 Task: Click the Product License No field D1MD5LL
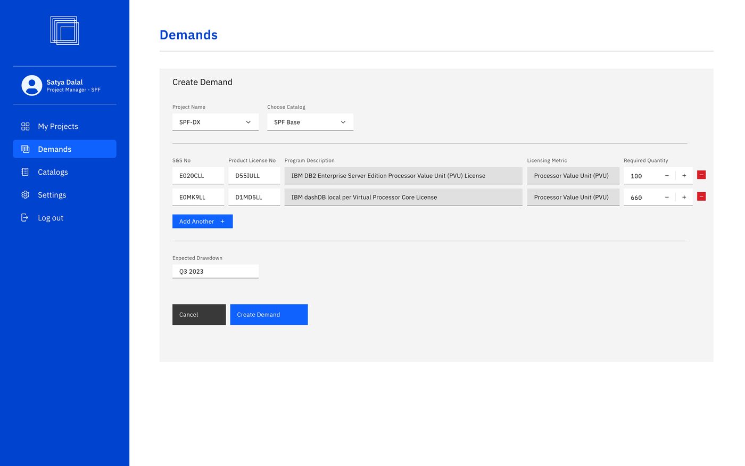pos(254,197)
